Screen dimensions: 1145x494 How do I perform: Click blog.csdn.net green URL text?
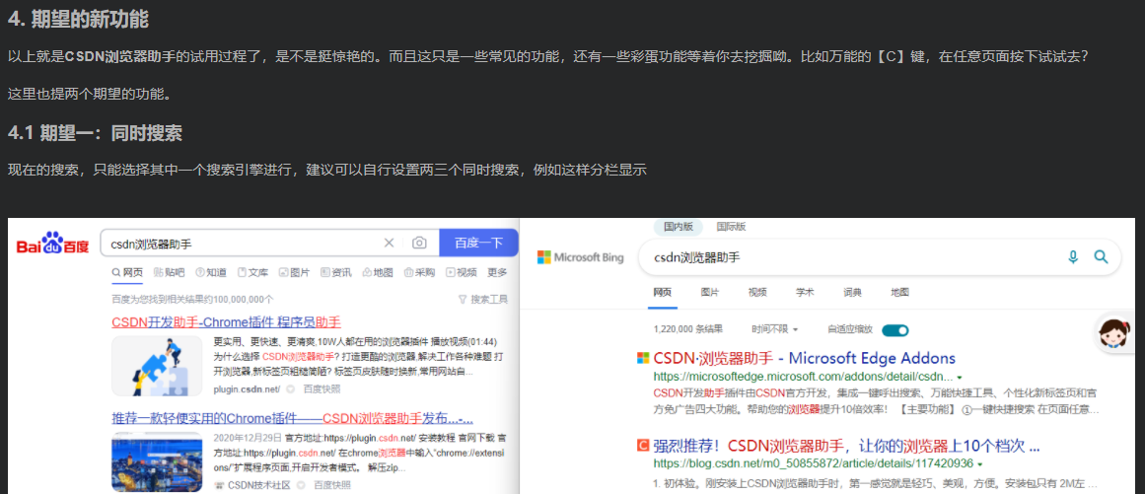pyautogui.click(x=814, y=463)
